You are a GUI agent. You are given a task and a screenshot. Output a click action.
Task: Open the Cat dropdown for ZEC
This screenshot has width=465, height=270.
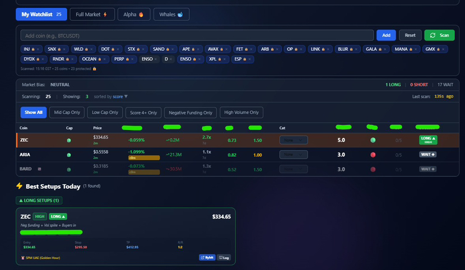[x=294, y=140]
